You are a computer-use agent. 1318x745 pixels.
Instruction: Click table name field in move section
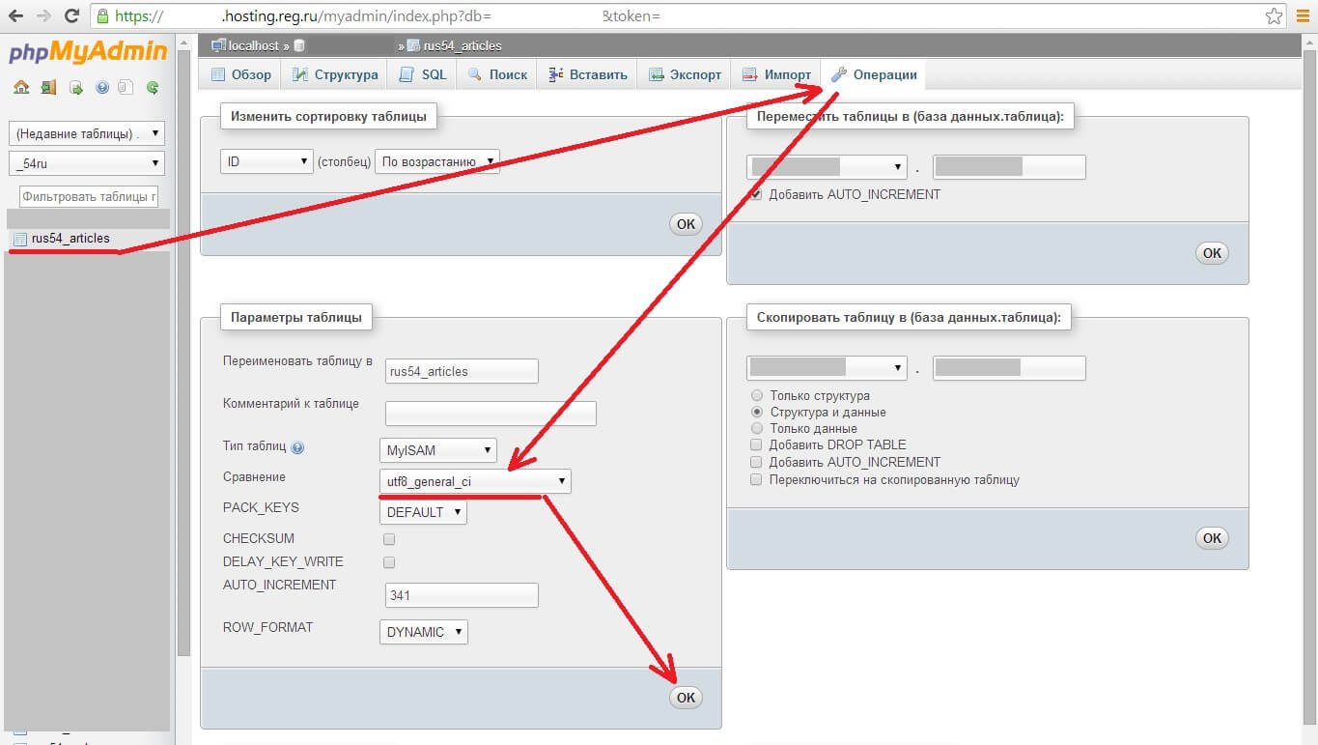click(x=1009, y=167)
